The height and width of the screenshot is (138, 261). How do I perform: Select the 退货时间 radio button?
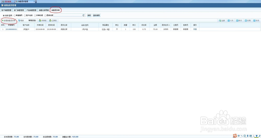coord(45,15)
